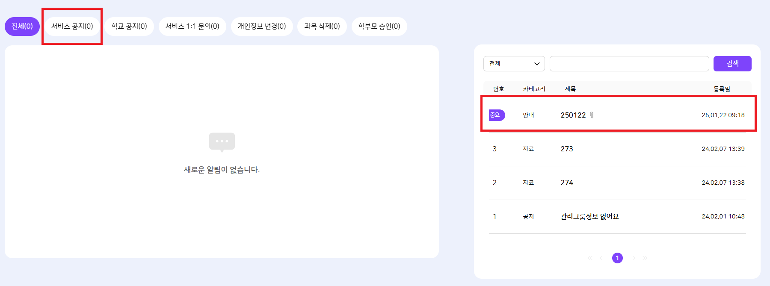
Task: Open the 관리그룹정보 없어요 post
Action: coord(589,216)
